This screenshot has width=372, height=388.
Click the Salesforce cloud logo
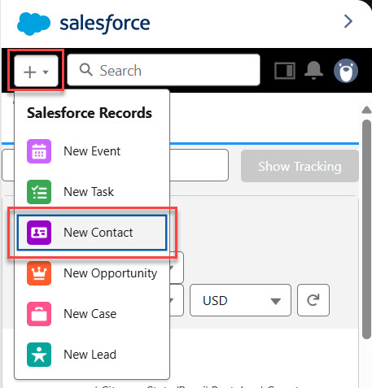pos(33,24)
